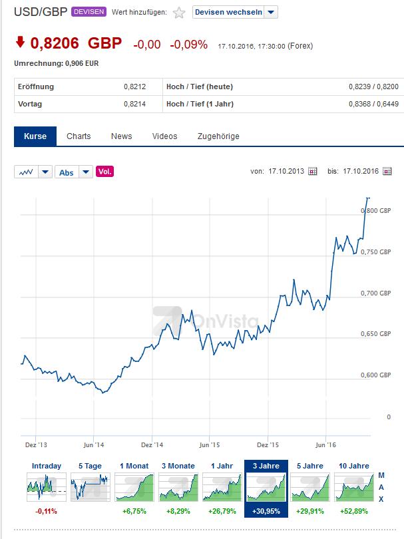Image resolution: width=404 pixels, height=539 pixels.
Task: Click the MAX period link
Action: (x=381, y=487)
